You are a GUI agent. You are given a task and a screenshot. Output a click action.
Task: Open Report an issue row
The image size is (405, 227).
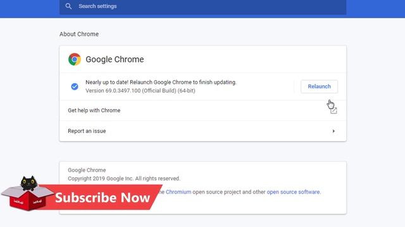(x=202, y=131)
